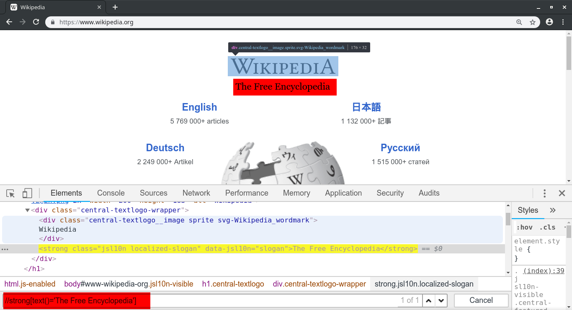Close the DevTools panel
Viewport: 572px width, 310px height.
click(x=562, y=193)
